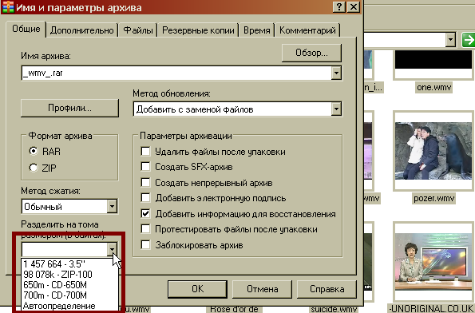The height and width of the screenshot is (313, 475).
Task: Switch to the Дополнительно tab
Action: pyautogui.click(x=81, y=30)
